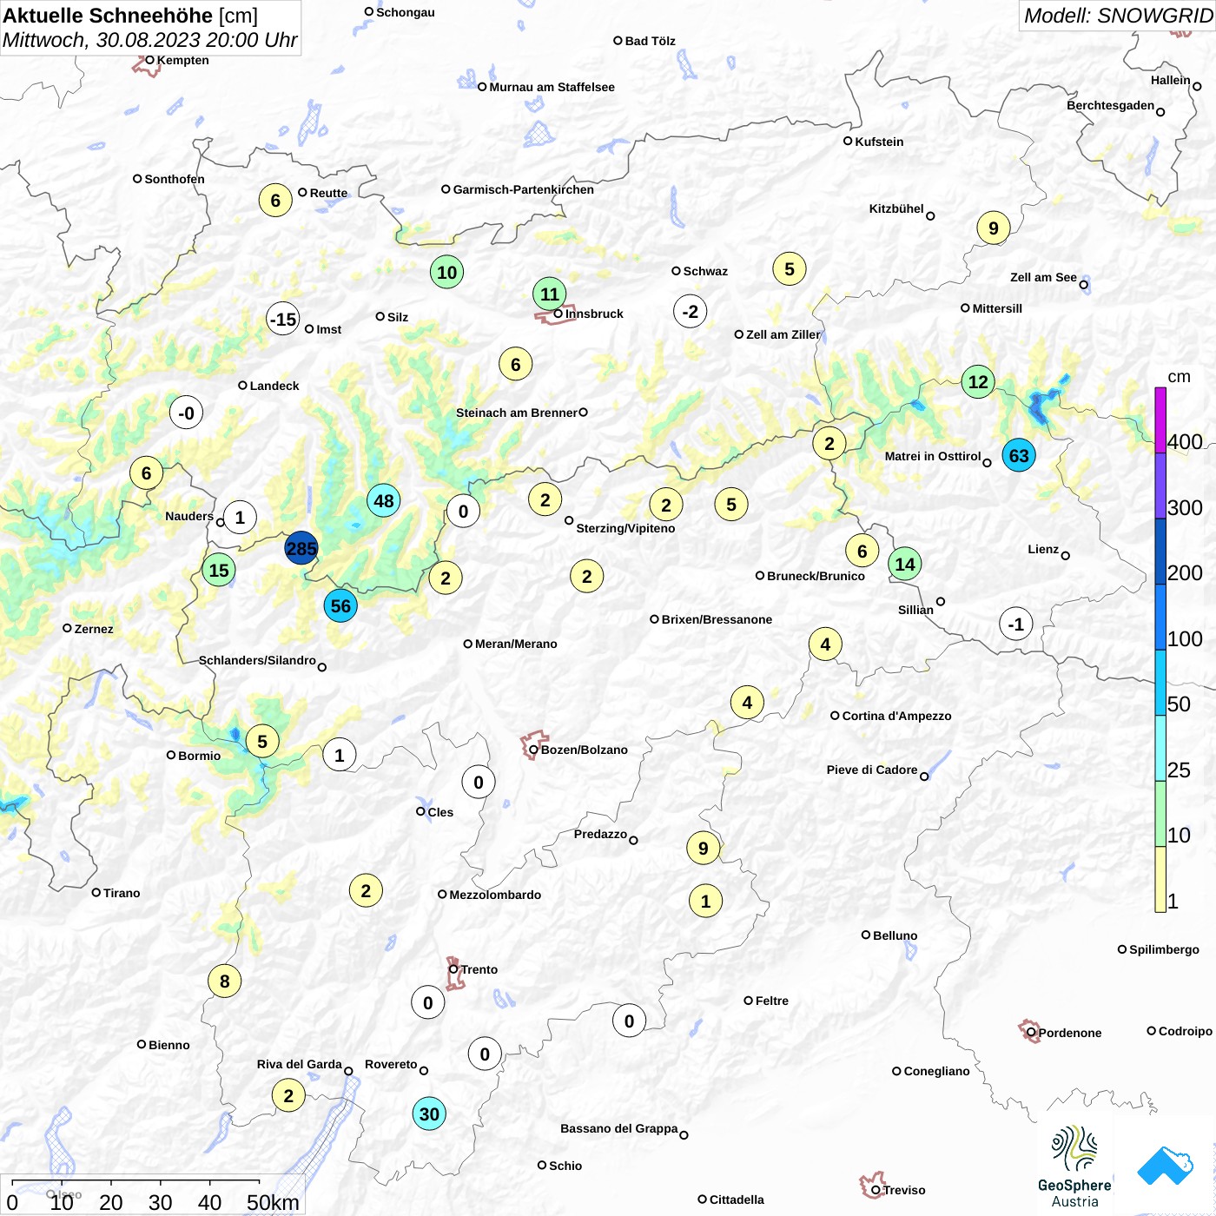The width and height of the screenshot is (1216, 1216).
Task: Select the Meran/Merano label
Action: point(516,644)
